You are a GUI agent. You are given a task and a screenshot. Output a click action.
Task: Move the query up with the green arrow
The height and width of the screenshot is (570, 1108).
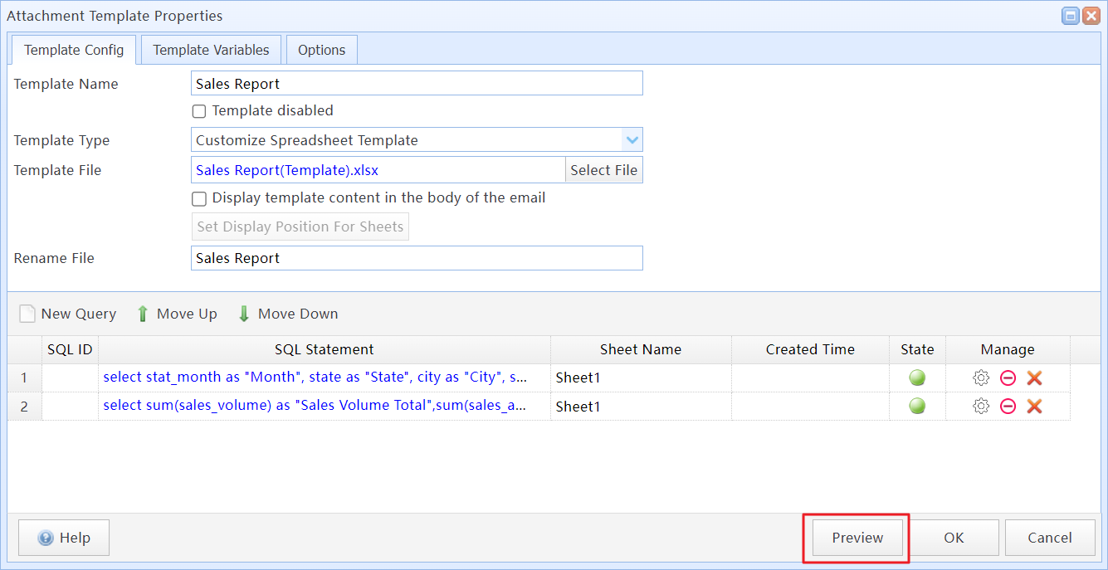143,314
